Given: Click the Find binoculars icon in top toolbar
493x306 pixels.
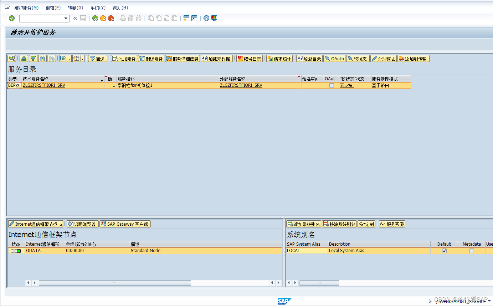Looking at the screenshot, I should coord(131,18).
